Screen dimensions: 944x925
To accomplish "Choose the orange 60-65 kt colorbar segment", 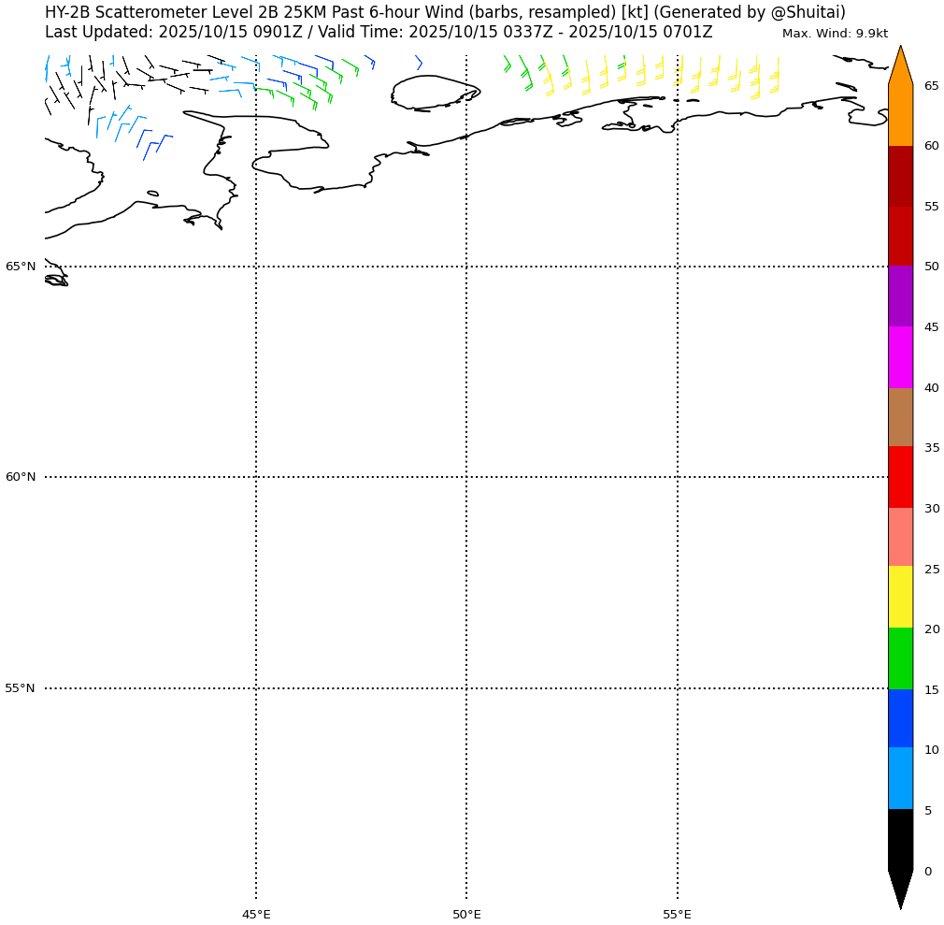I will click(900, 114).
